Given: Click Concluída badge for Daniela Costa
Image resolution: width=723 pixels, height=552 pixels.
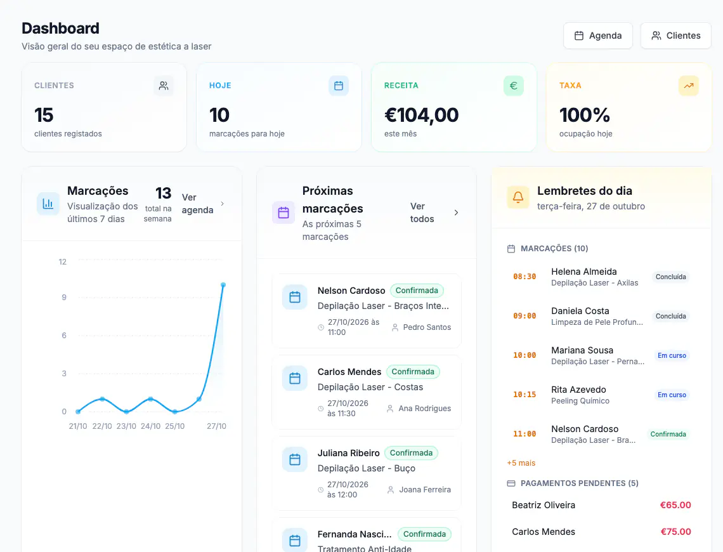Looking at the screenshot, I should (x=671, y=316).
